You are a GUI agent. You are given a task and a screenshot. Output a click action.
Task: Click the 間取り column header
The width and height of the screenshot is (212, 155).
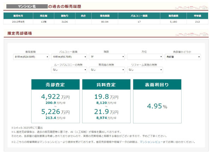[x=65, y=16]
